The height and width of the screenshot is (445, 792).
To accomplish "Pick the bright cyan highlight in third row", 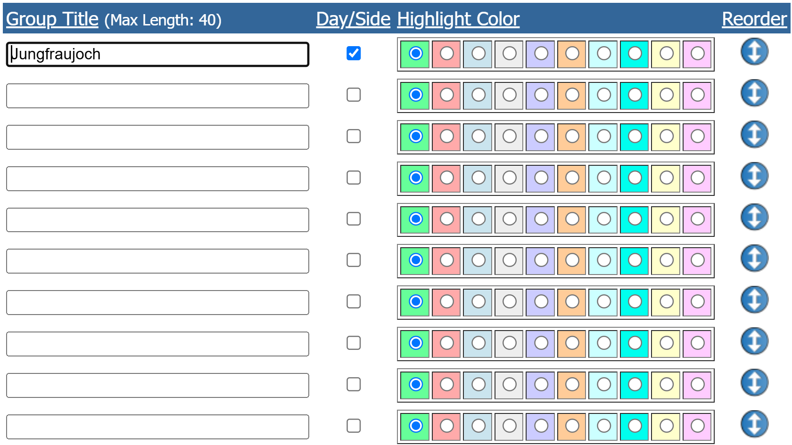I will point(635,137).
